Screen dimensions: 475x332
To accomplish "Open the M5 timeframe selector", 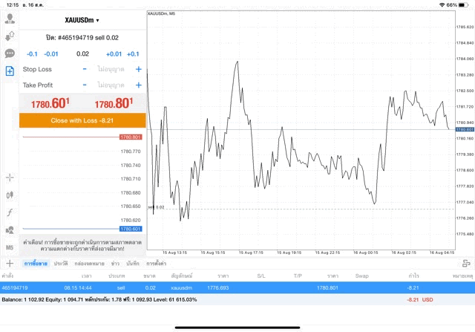I will click(x=10, y=247).
